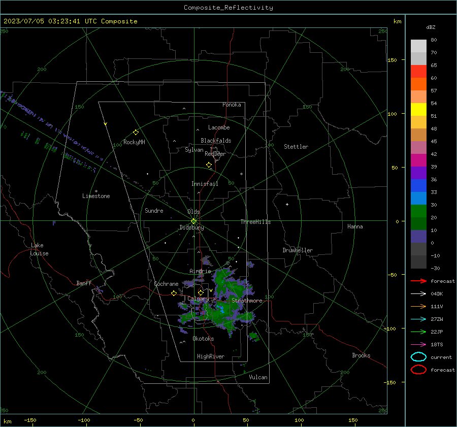The height and width of the screenshot is (427, 457).
Task: Click the Limestone label
Action: (x=96, y=196)
